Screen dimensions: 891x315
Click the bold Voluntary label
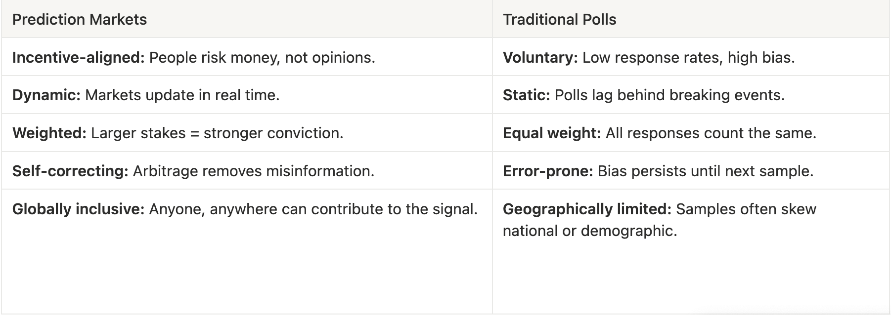tap(540, 58)
